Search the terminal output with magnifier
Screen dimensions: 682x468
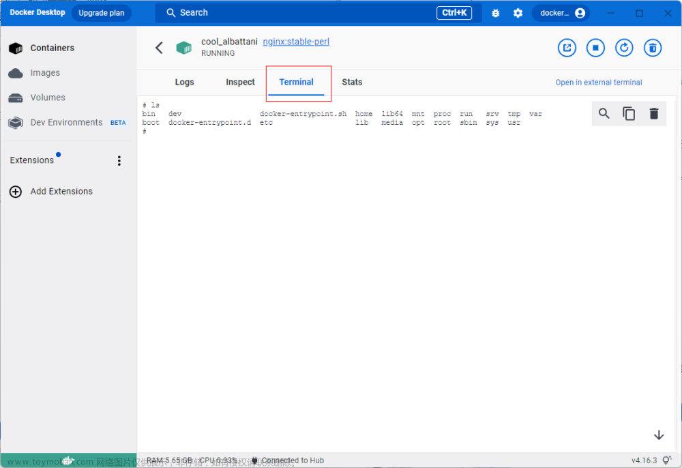click(x=604, y=114)
